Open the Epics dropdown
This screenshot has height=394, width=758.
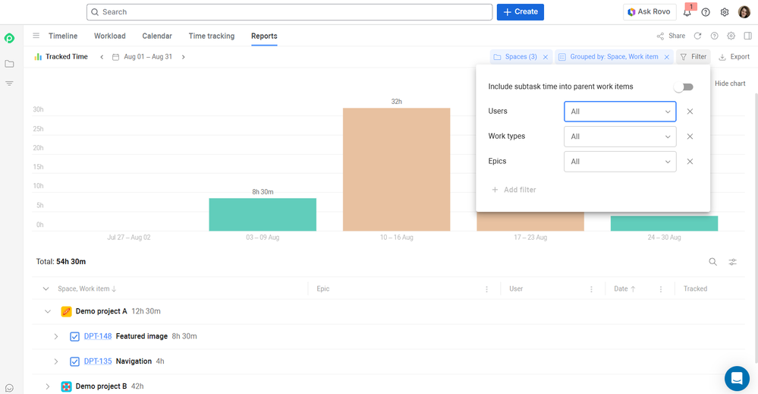[x=620, y=162]
